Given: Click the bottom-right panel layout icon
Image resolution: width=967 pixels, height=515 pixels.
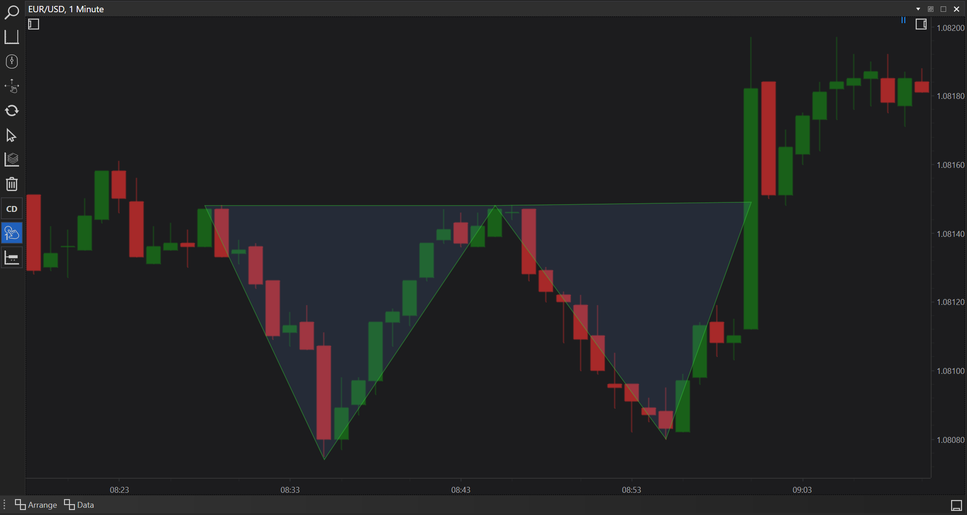Looking at the screenshot, I should (x=956, y=505).
